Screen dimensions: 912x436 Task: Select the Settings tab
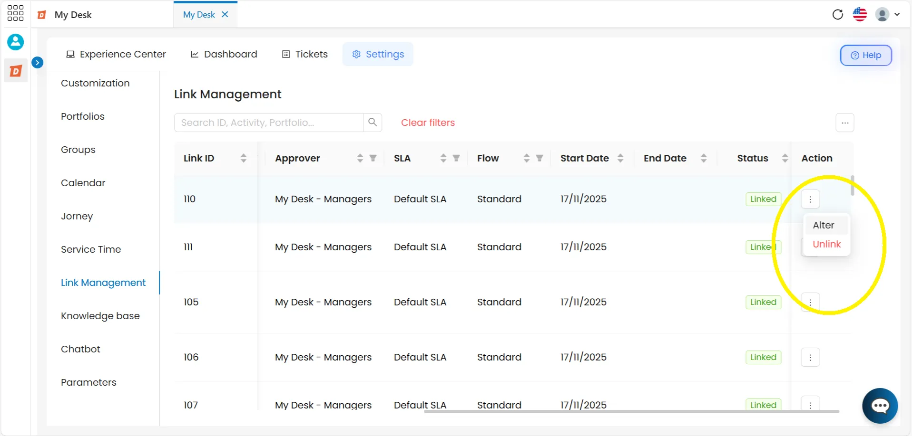pos(378,54)
